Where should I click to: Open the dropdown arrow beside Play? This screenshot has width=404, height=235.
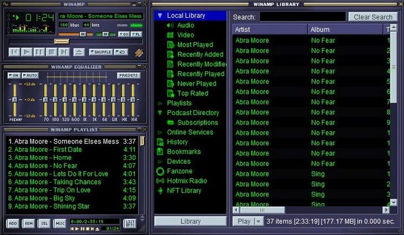[259, 221]
